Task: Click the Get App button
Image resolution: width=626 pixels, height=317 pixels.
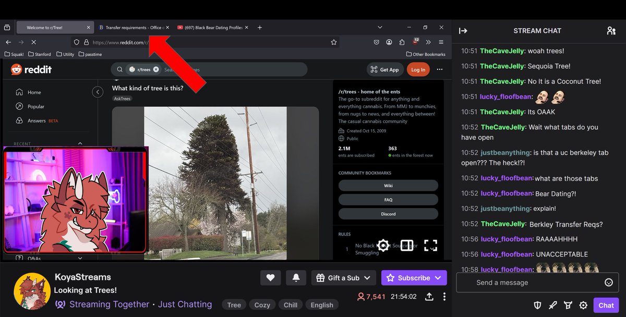Action: point(385,69)
